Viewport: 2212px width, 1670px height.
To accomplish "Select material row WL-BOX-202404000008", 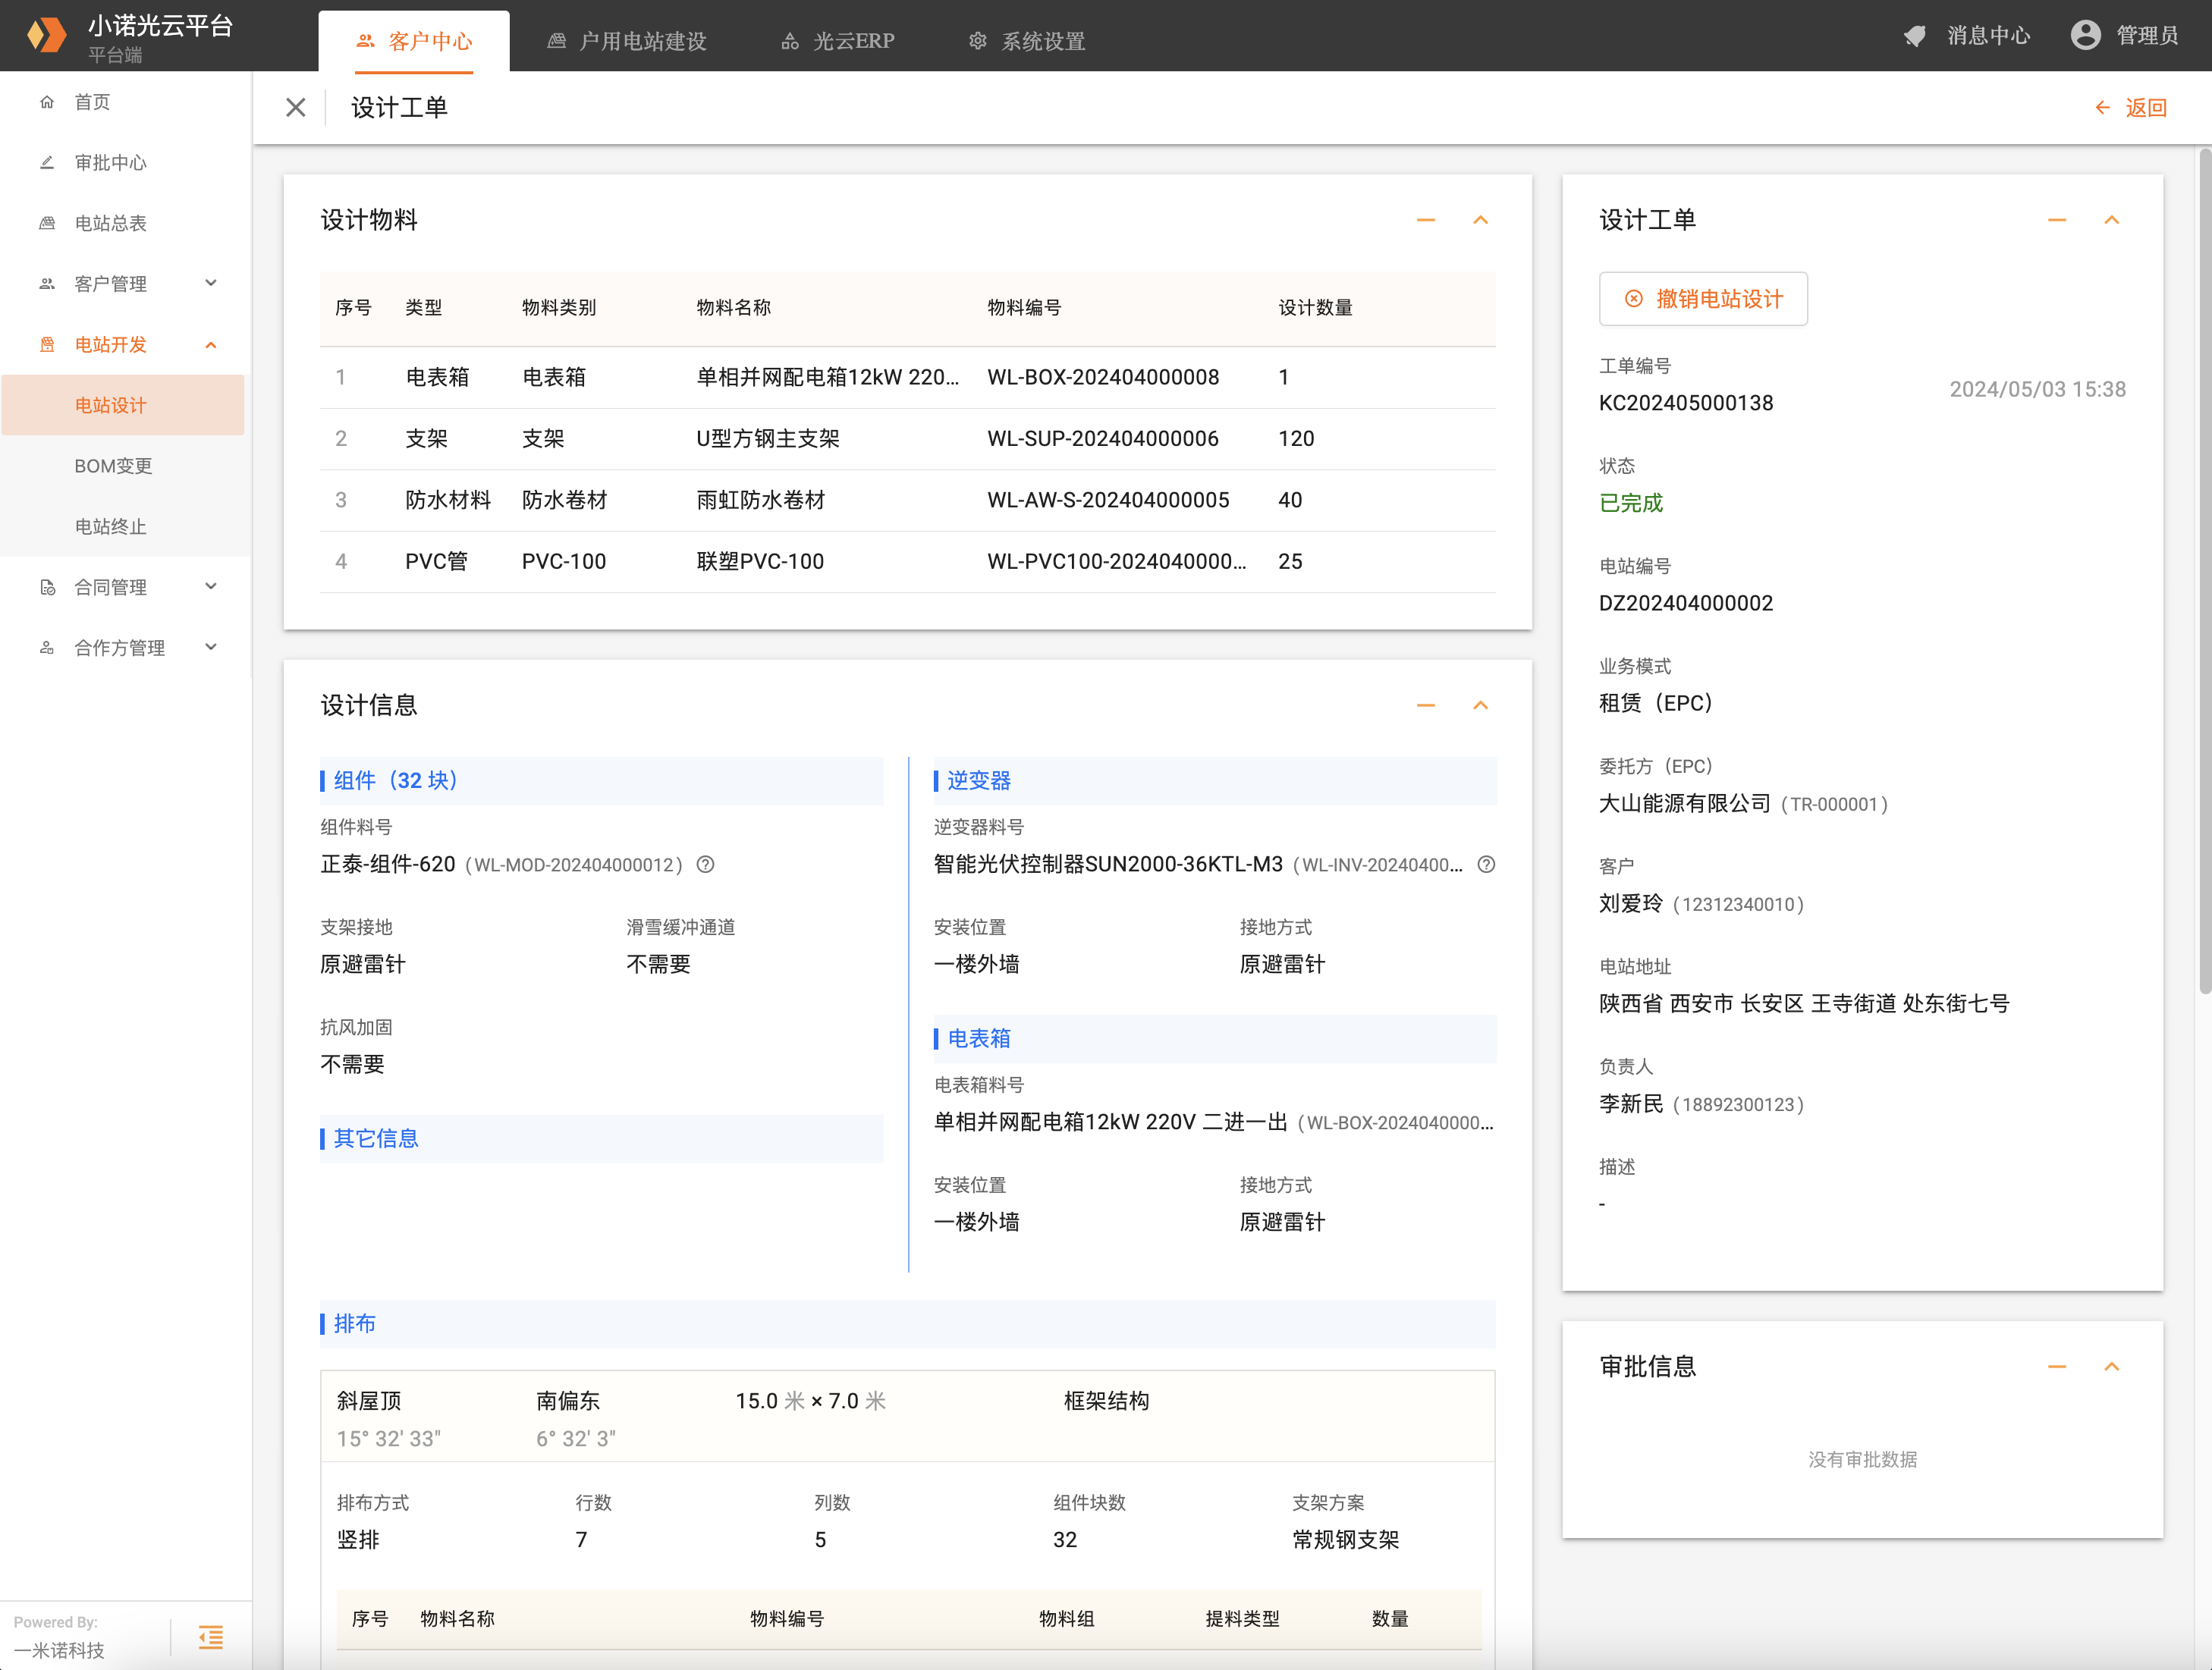I will point(908,377).
